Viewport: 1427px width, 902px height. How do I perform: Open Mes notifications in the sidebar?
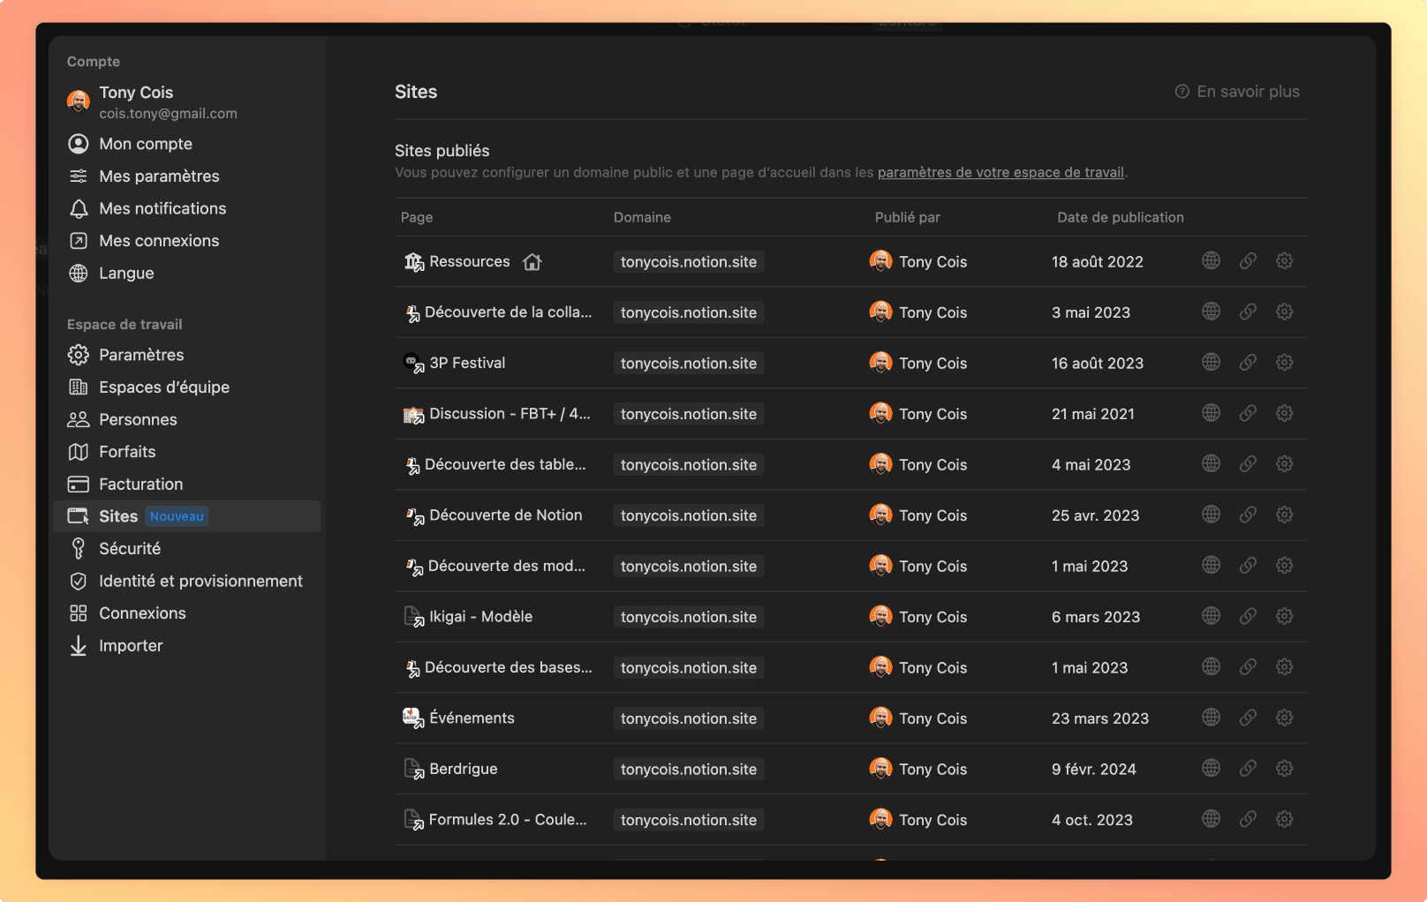[x=162, y=208]
